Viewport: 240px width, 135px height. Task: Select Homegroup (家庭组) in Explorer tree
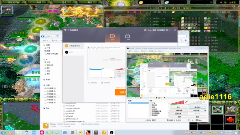click(47, 79)
